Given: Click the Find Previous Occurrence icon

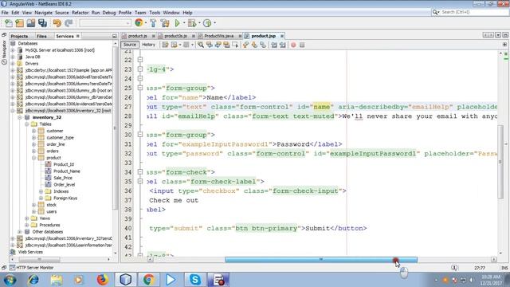Looking at the screenshot, I should (x=210, y=45).
